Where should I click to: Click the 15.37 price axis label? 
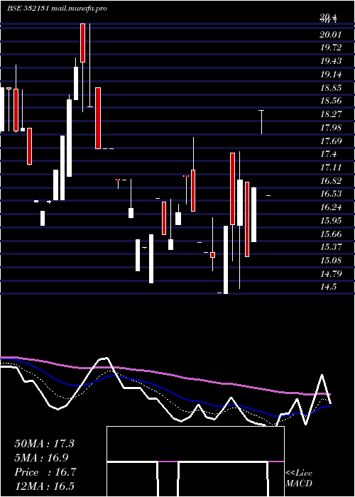click(x=331, y=247)
